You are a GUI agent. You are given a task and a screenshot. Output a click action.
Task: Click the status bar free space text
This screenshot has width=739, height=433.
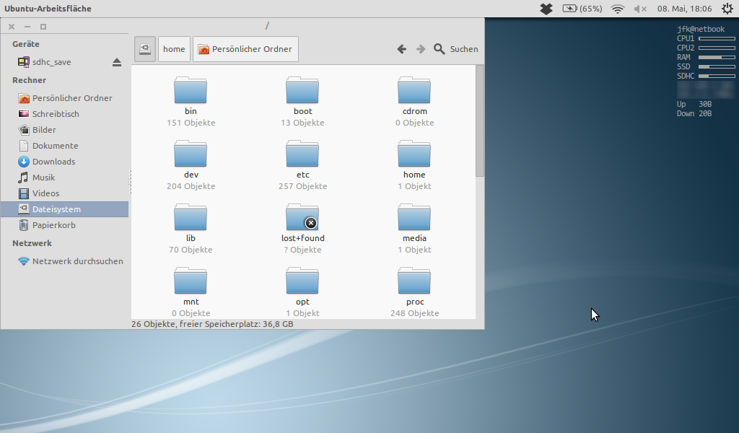pos(213,324)
